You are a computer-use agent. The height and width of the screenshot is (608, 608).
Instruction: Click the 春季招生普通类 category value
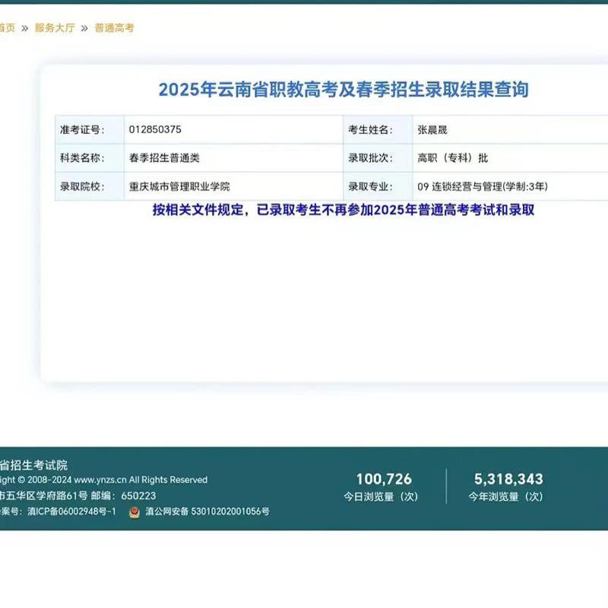[x=164, y=158]
